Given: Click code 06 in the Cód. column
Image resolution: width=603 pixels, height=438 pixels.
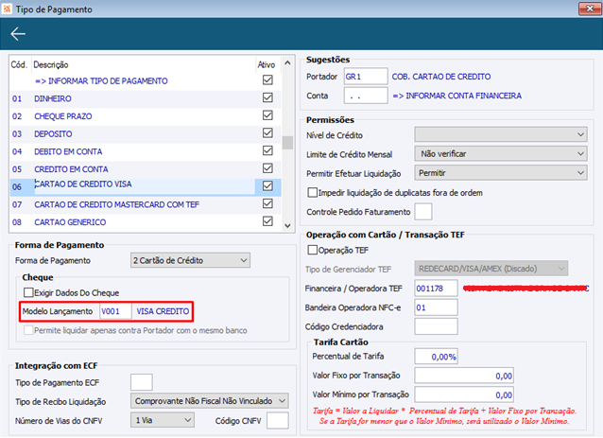Looking at the screenshot, I should [16, 187].
